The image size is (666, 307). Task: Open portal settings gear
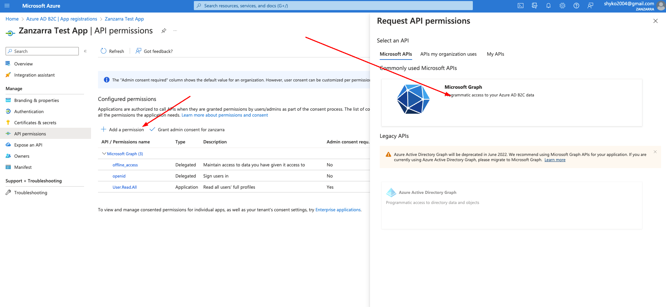pos(562,6)
